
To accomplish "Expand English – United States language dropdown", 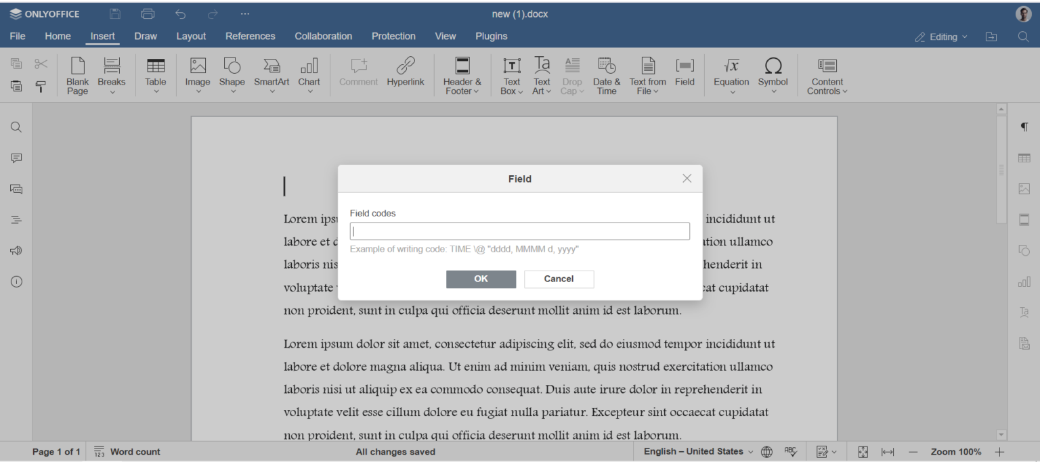I will pos(697,452).
